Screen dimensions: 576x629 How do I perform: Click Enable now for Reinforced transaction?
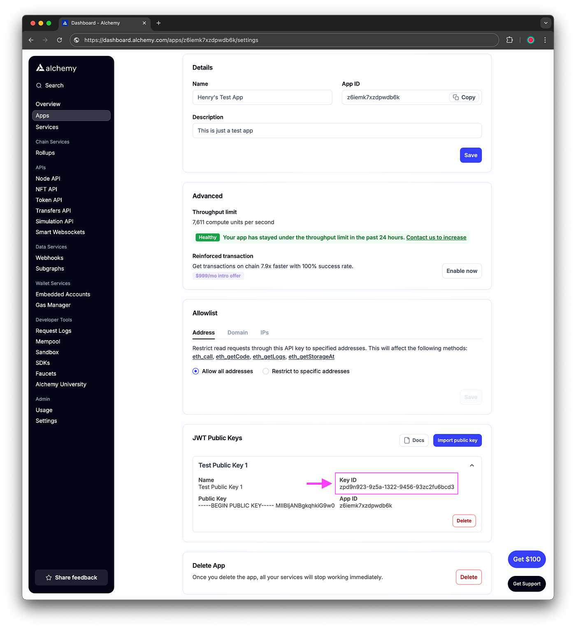462,271
